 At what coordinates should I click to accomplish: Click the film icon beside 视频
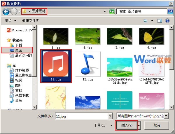click(x=12, y=81)
